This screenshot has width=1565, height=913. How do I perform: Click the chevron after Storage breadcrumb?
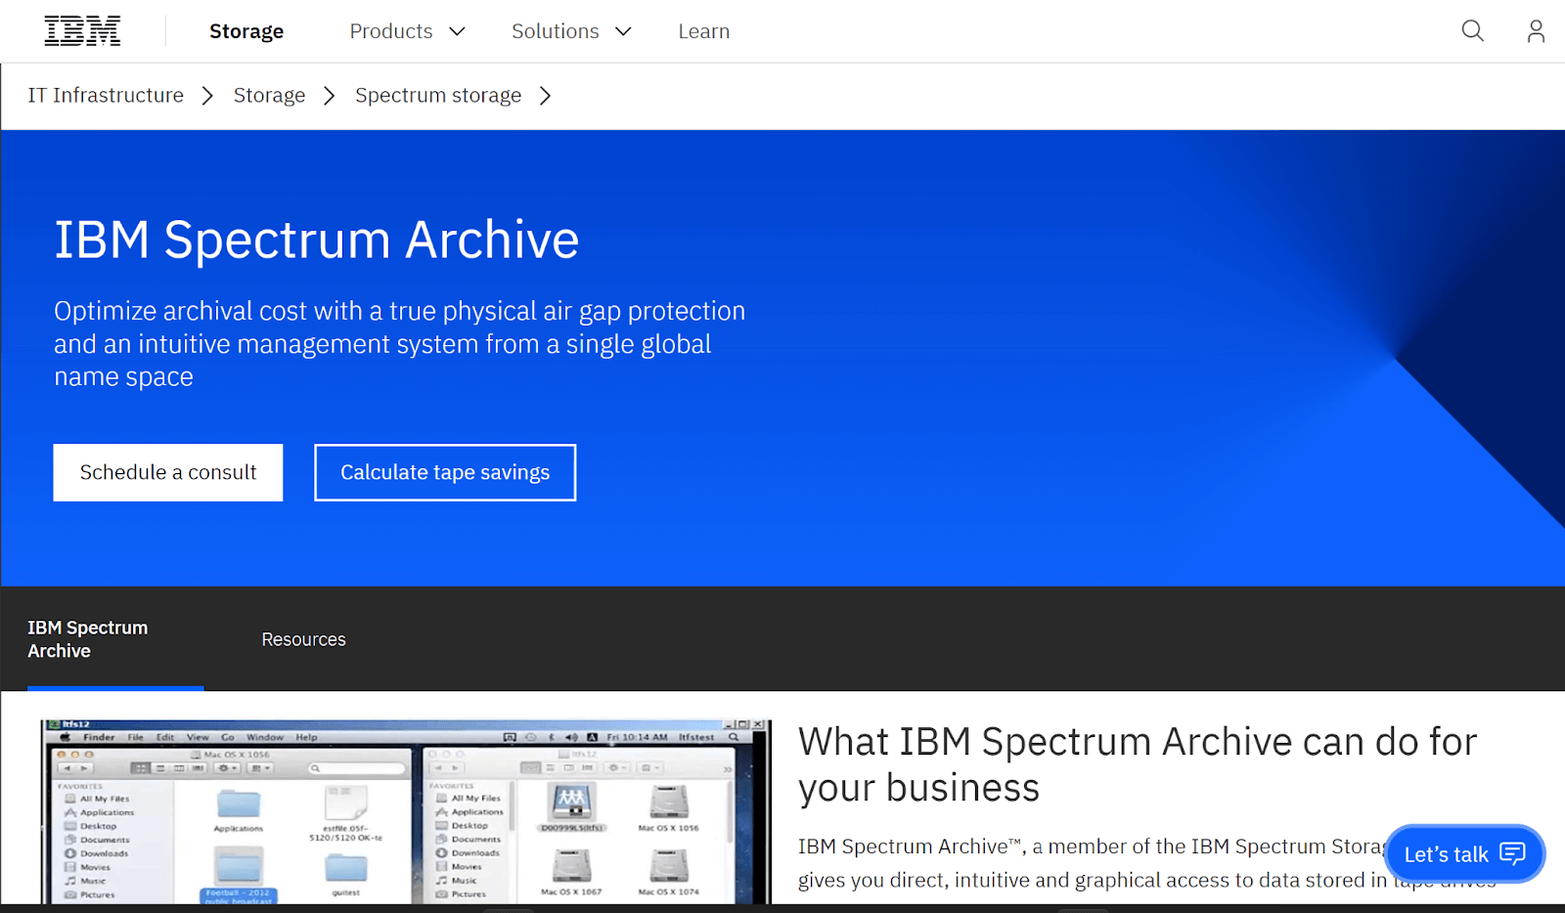pyautogui.click(x=329, y=95)
